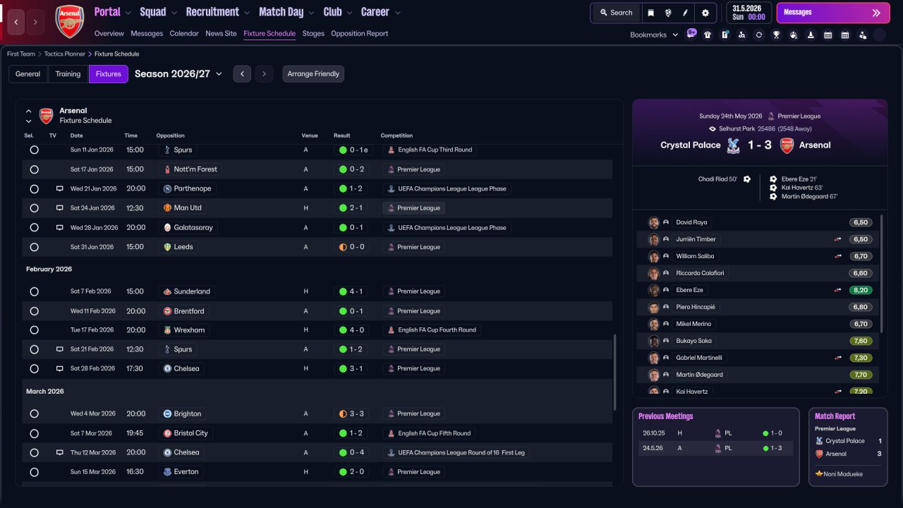The image size is (903, 508).
Task: Open the Squad dropdown menu
Action: pyautogui.click(x=158, y=12)
